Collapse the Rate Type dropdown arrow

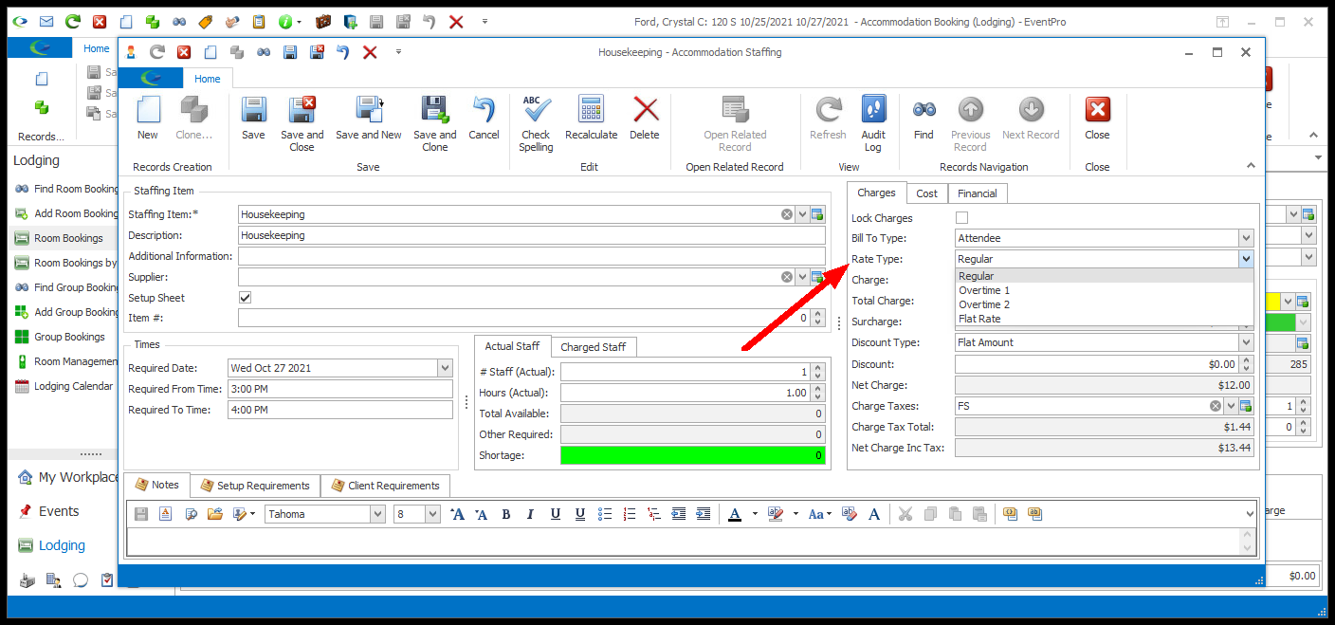pyautogui.click(x=1246, y=259)
